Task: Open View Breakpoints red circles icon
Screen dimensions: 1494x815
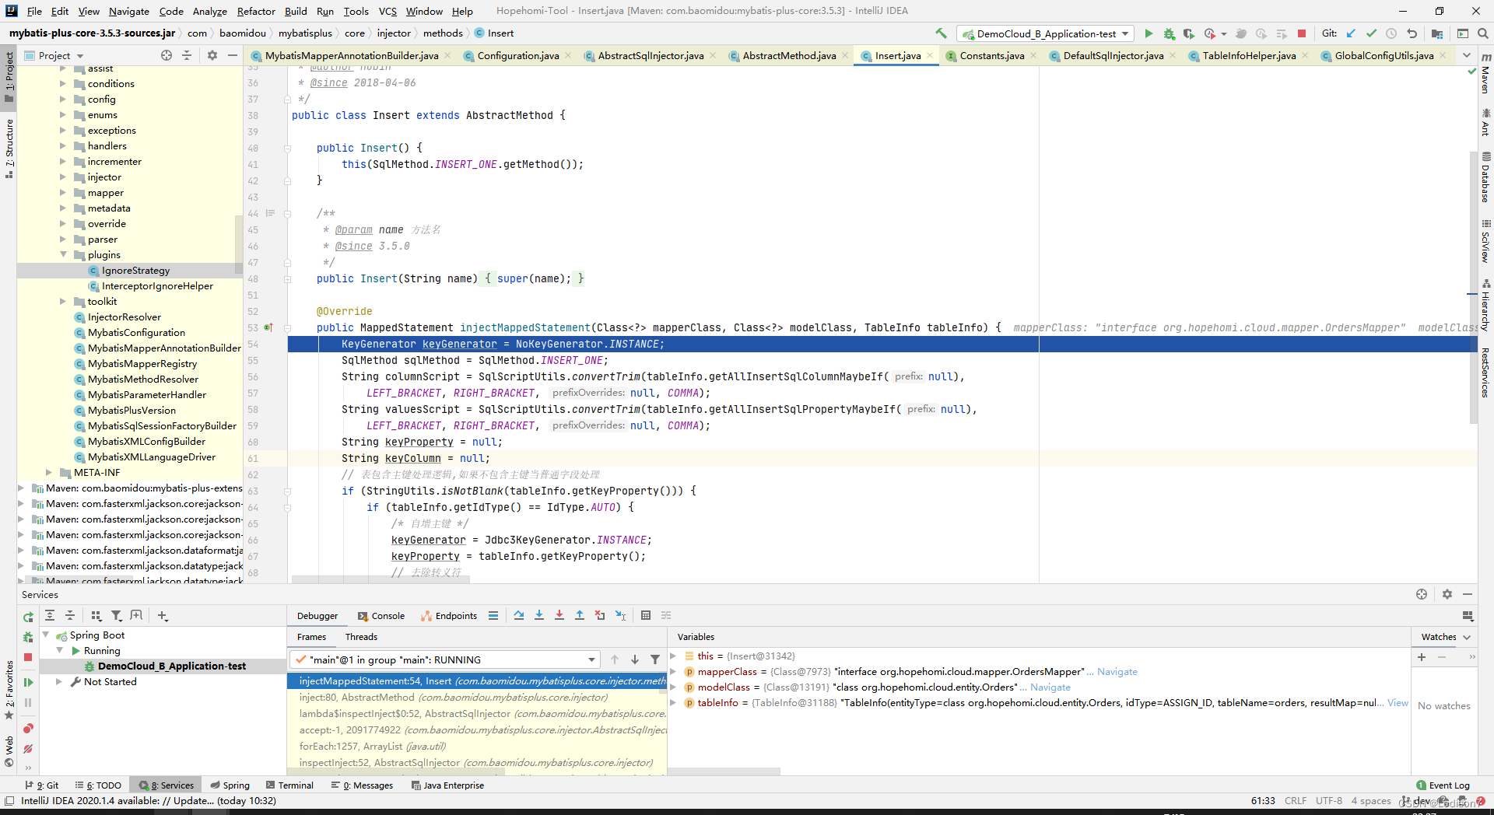Action: [x=28, y=729]
